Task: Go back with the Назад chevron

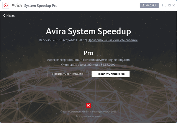Action: pos(9,16)
